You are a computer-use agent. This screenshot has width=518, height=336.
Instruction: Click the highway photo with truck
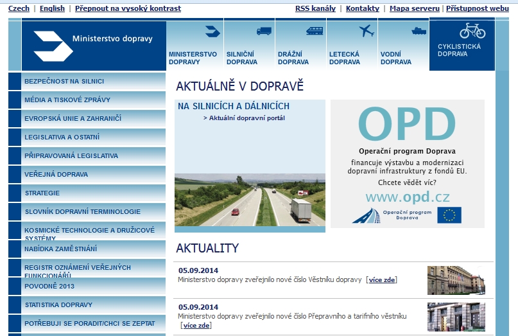[x=250, y=200]
